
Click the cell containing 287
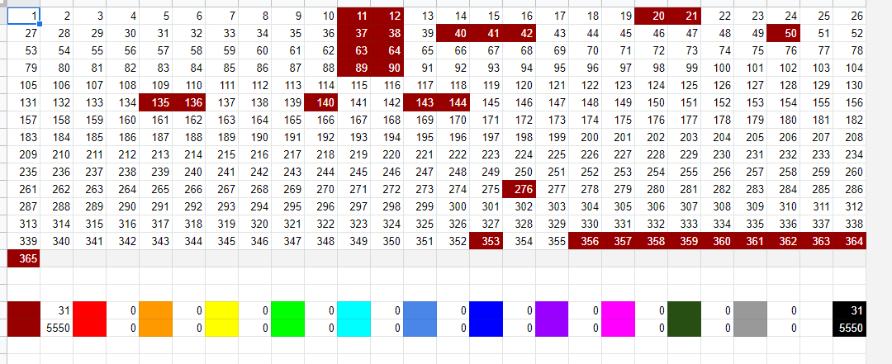(x=24, y=207)
